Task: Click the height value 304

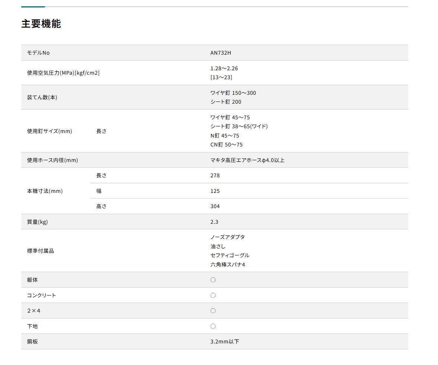Action: (x=215, y=206)
